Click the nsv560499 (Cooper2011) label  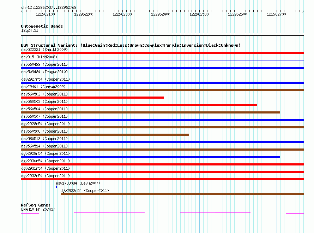click(44, 64)
